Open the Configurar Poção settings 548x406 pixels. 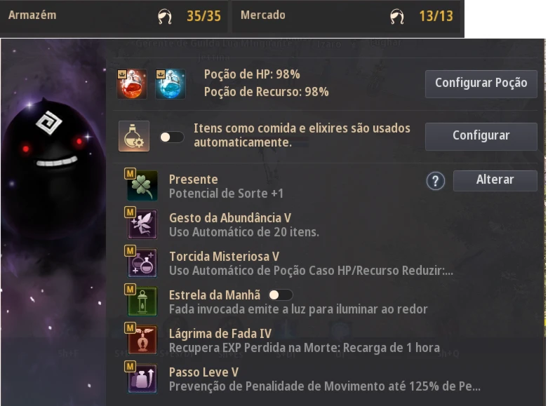click(481, 84)
